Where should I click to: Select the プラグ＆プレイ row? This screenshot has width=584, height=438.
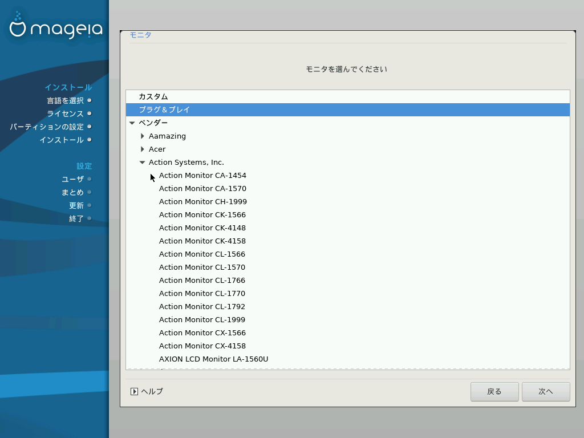[348, 110]
